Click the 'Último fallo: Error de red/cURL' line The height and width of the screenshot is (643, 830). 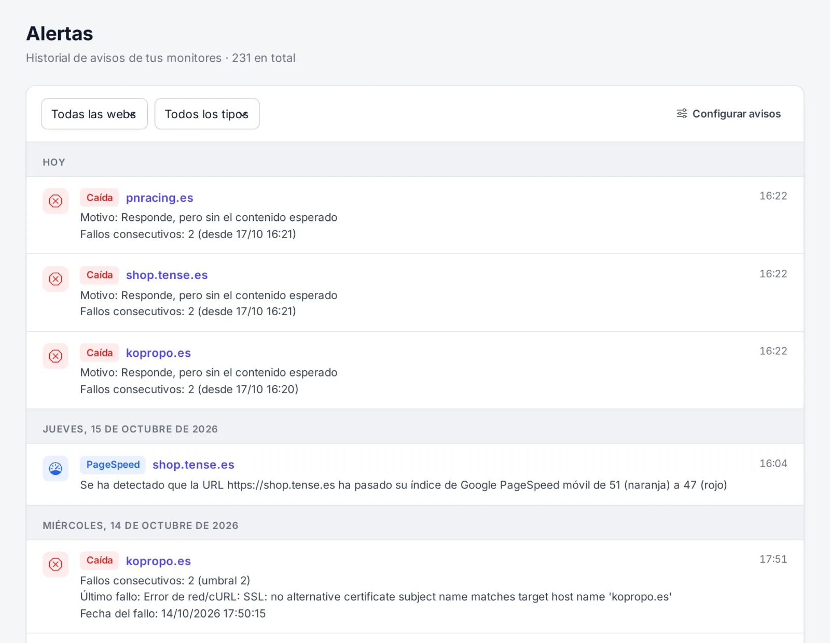click(376, 597)
